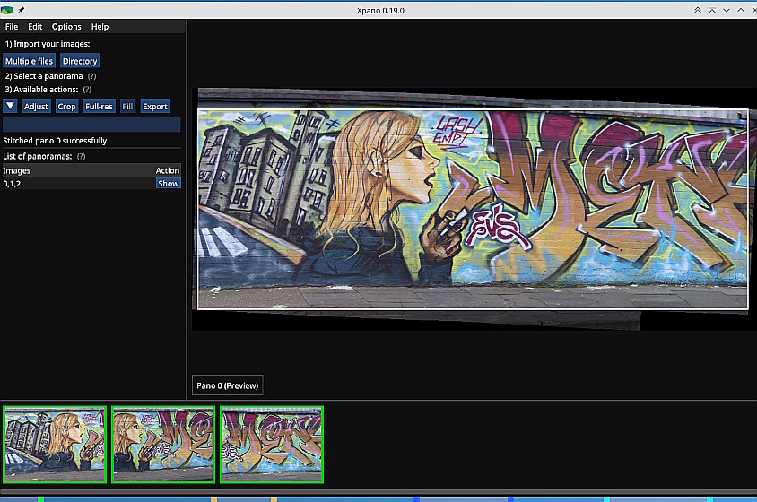
Task: Click the Xpano app icon in title bar
Action: coord(7,9)
